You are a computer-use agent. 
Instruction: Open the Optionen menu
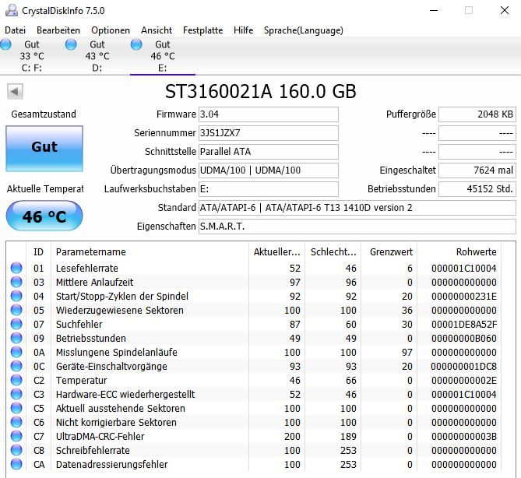tap(111, 30)
